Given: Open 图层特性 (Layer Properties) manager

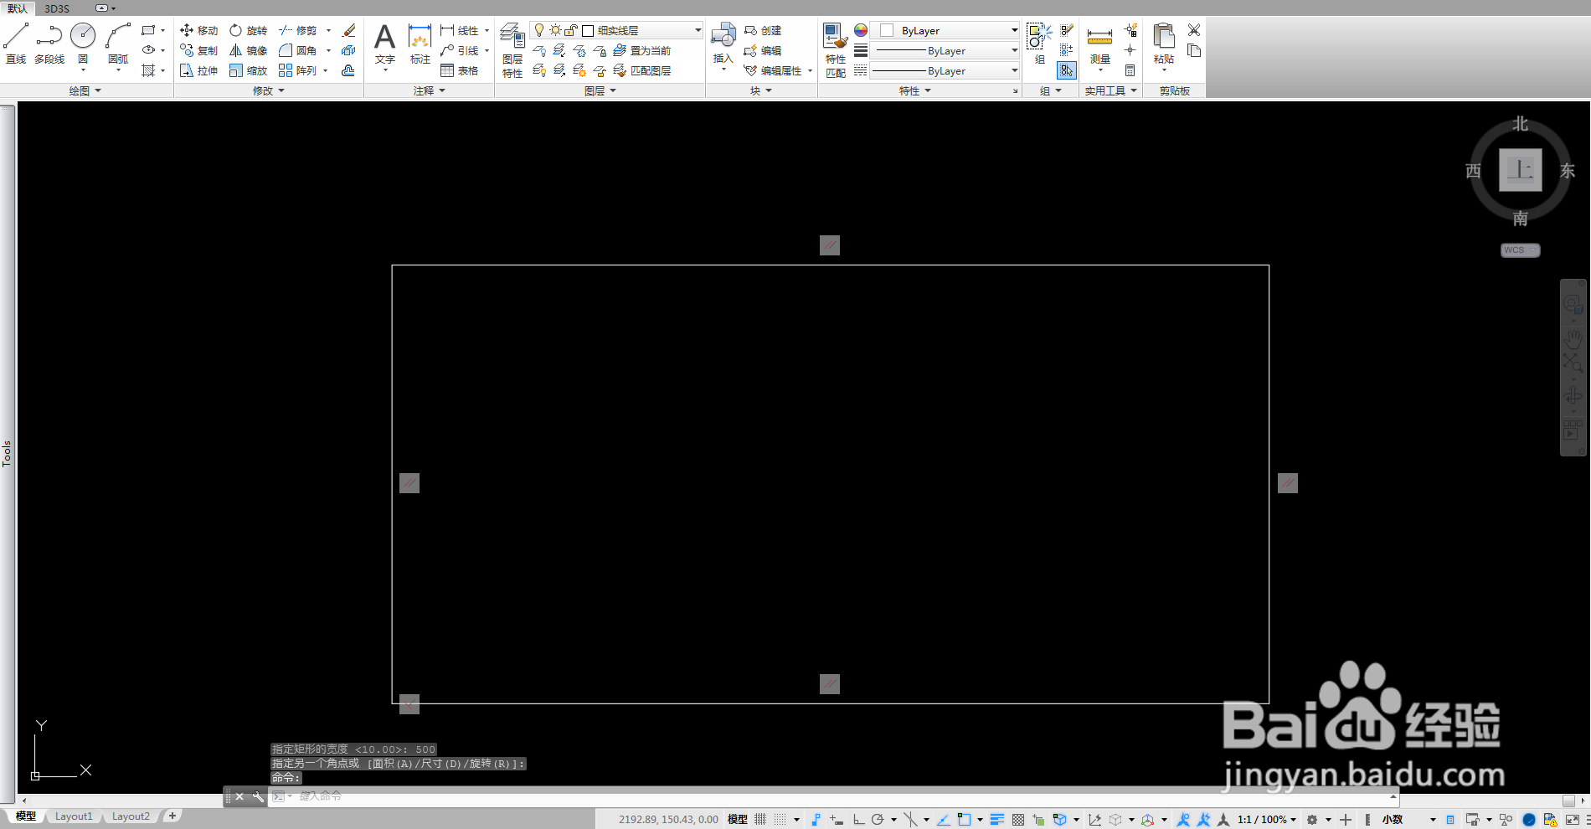Looking at the screenshot, I should (x=512, y=50).
